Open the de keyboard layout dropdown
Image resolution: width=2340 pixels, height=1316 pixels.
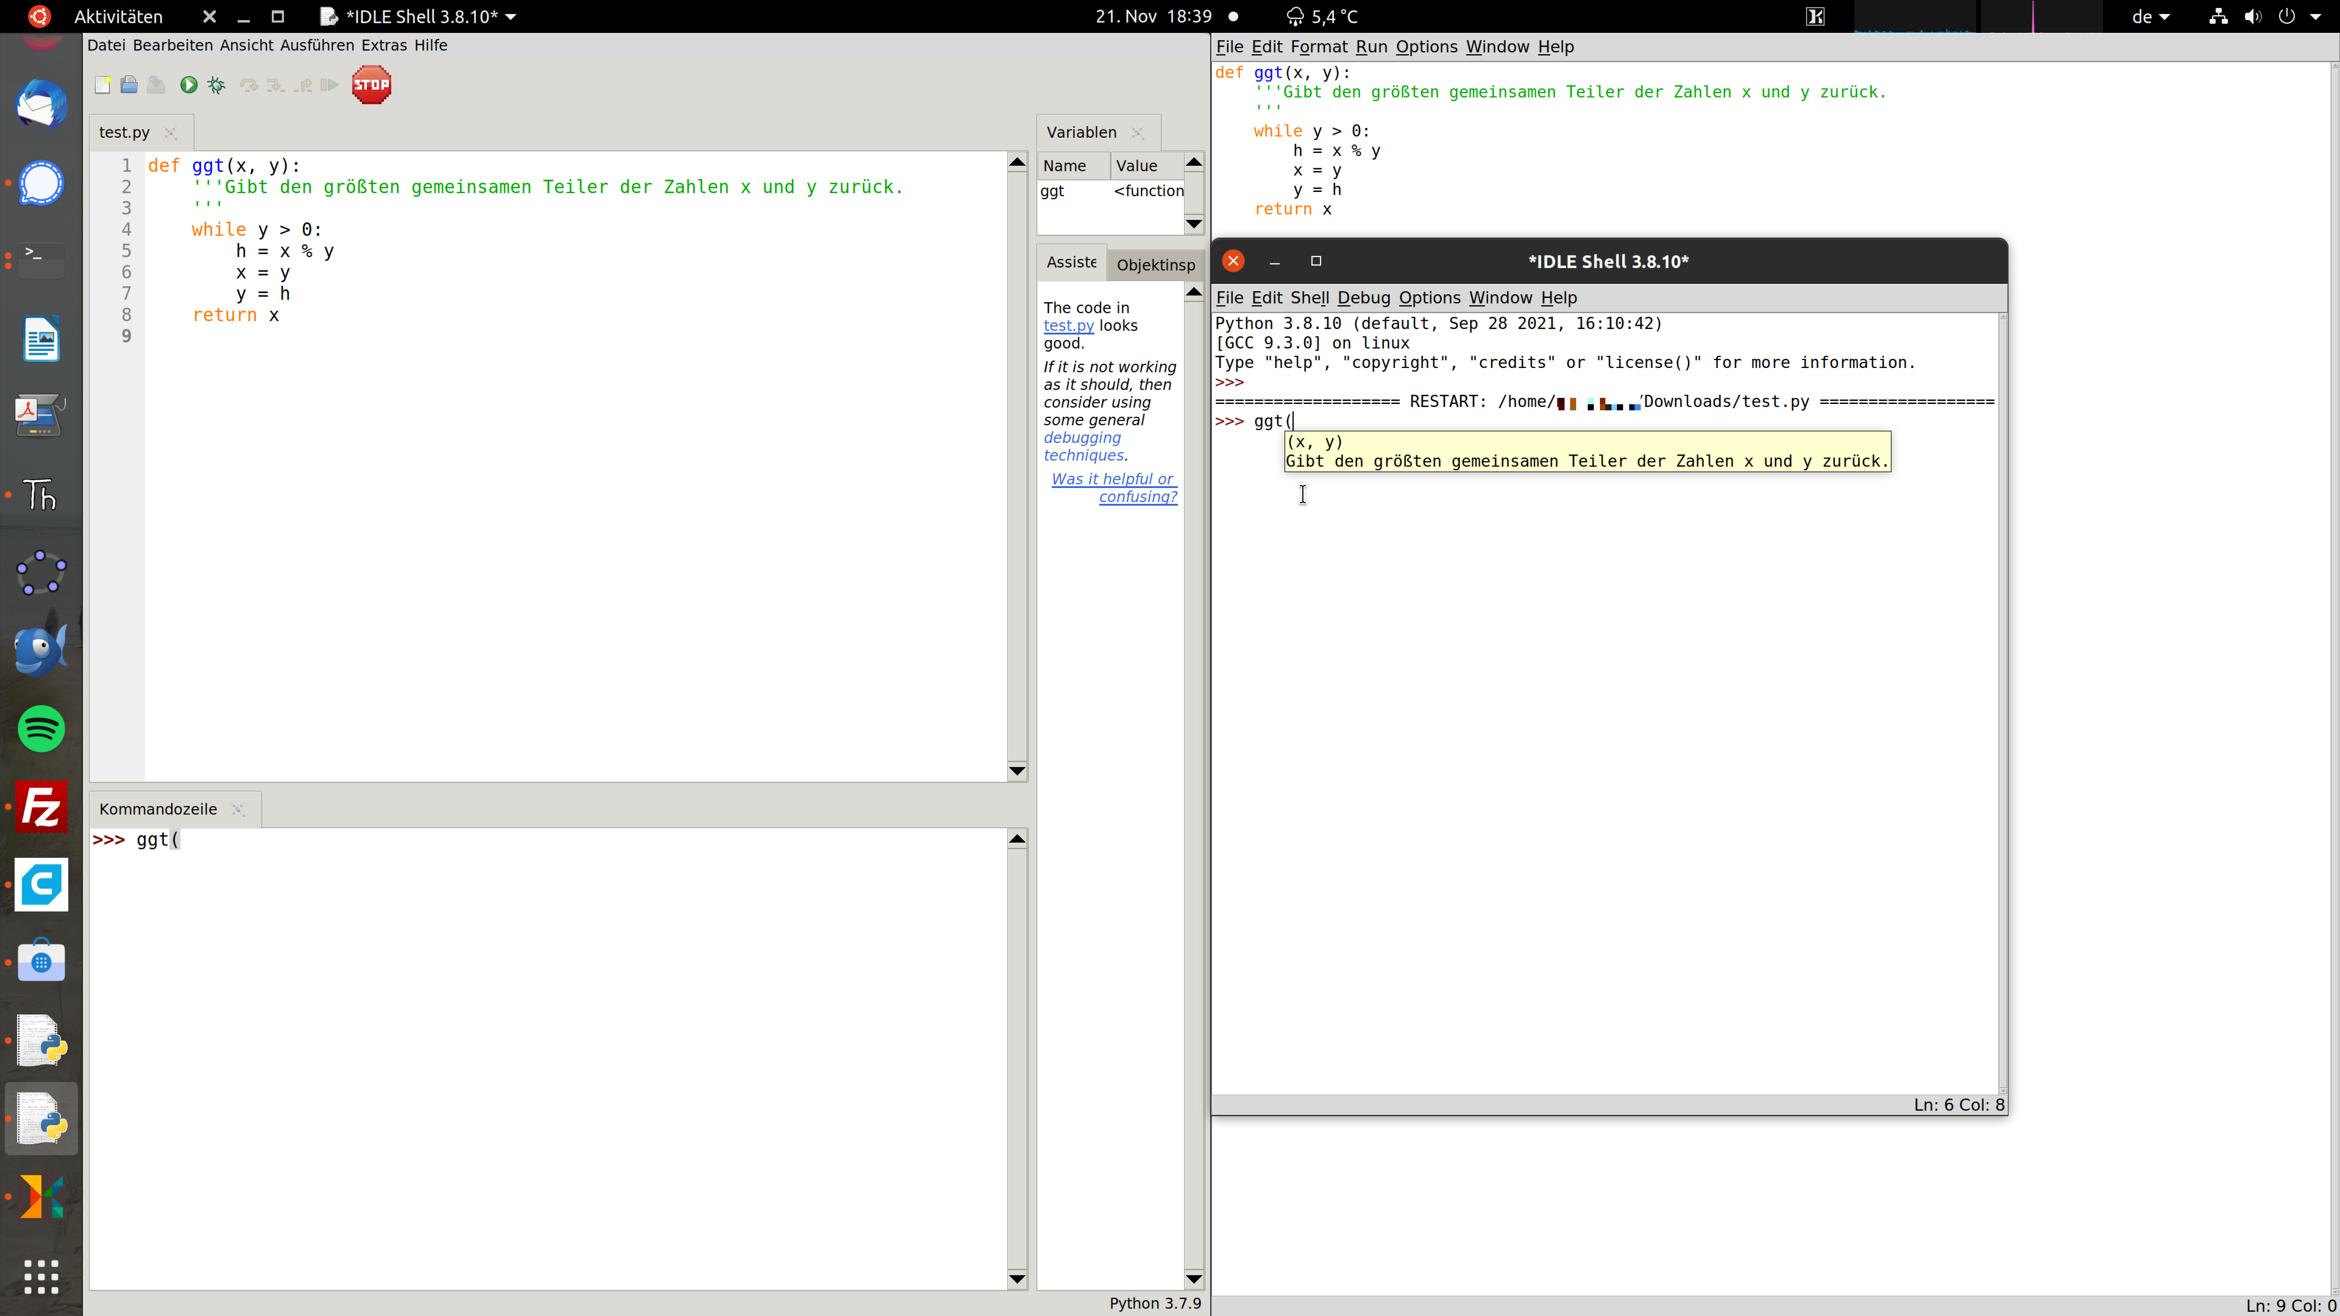[x=2151, y=16]
